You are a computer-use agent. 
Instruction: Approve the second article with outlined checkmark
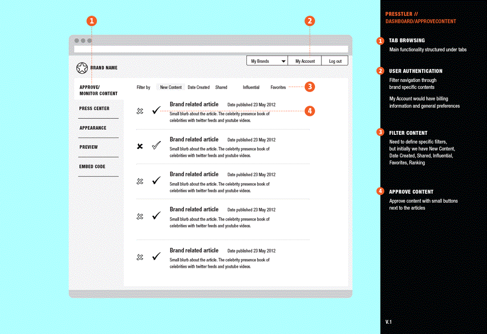coord(156,145)
